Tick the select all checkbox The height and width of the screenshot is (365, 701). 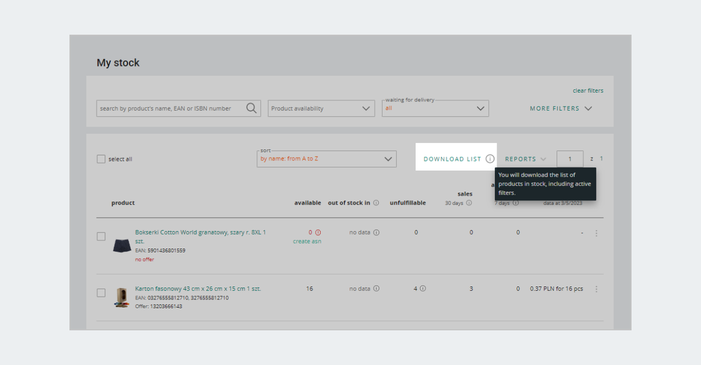(101, 159)
